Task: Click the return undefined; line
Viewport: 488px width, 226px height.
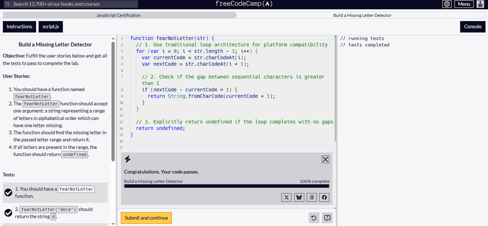Action: coord(160,128)
